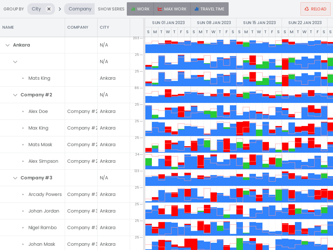Screen dimensions: 333x250
Task: Collapse the Company #2 group
Action: tap(15, 95)
